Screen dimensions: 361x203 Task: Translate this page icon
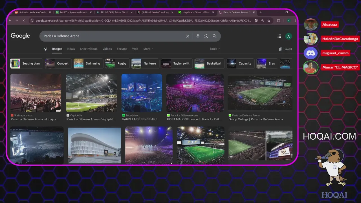[x=256, y=21]
